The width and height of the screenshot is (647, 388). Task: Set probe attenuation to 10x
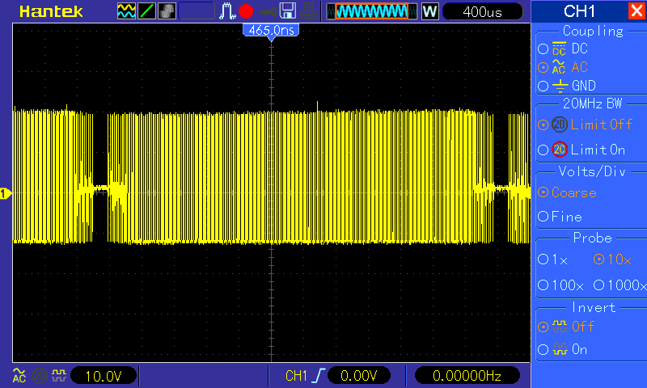[x=612, y=259]
